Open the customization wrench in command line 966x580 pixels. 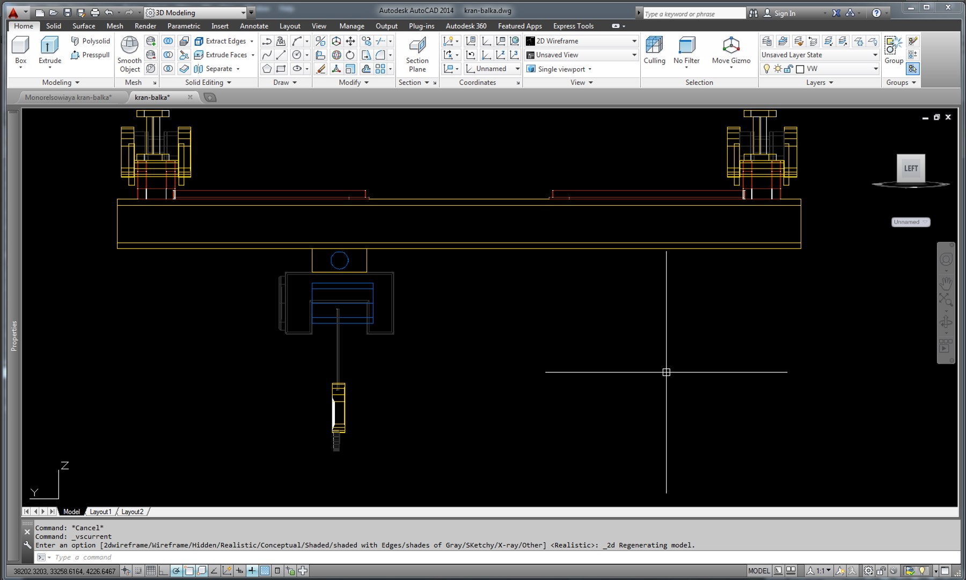27,545
